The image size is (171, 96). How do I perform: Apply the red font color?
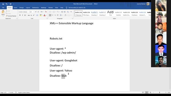pyautogui.click(x=45, y=15)
